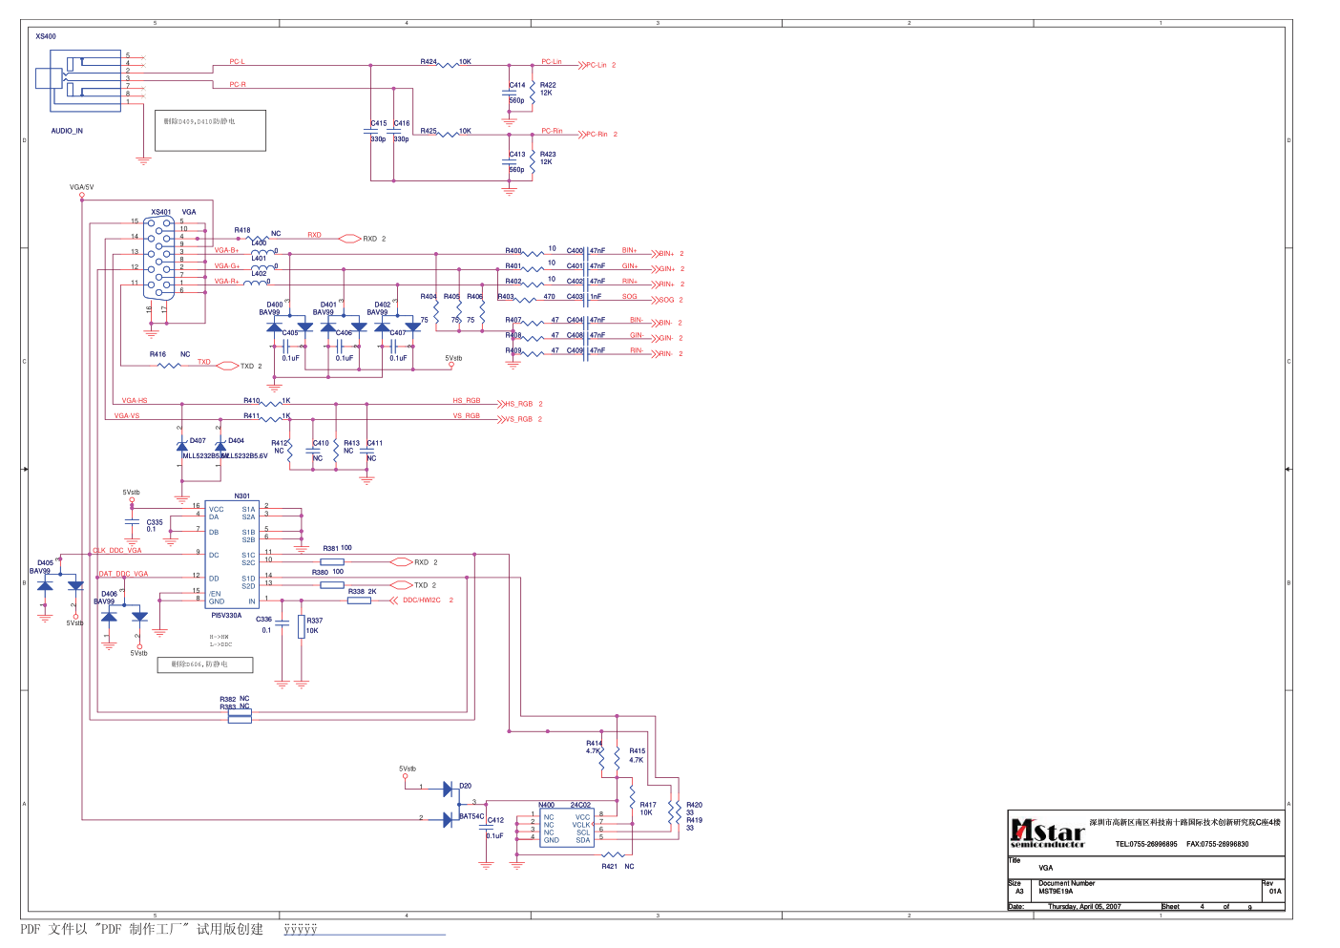Select the VGA/5V power net label
The width and height of the screenshot is (1340, 948).
click(82, 187)
